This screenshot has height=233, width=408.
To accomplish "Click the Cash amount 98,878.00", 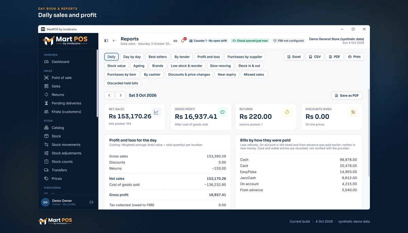I will pos(348,160).
